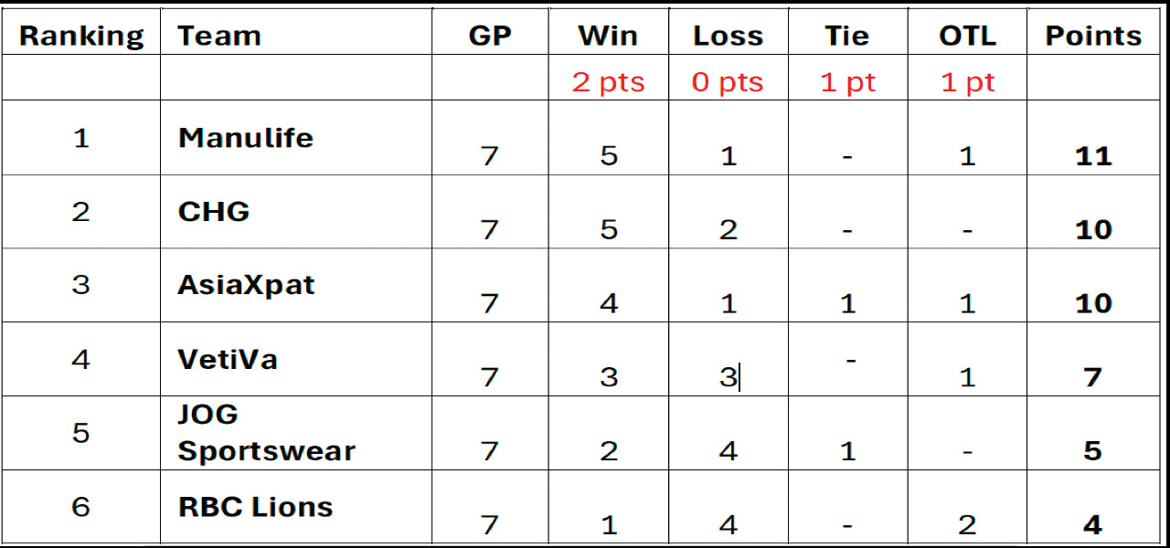This screenshot has width=1170, height=548.
Task: Select the ranking number 6 cell
Action: [81, 507]
